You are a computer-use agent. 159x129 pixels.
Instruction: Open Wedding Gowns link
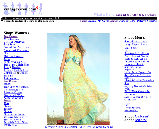tap(13, 98)
